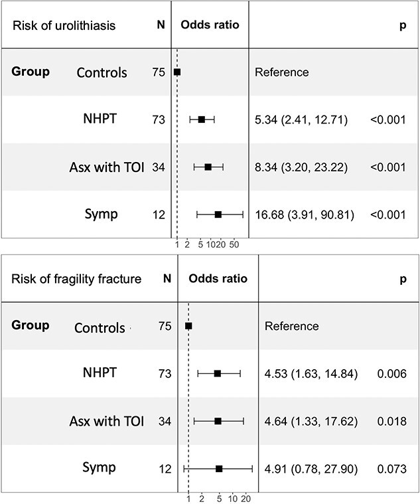Click the Symp square marker in urolithiasis plot
The height and width of the screenshot is (504, 420).
pyautogui.click(x=218, y=214)
